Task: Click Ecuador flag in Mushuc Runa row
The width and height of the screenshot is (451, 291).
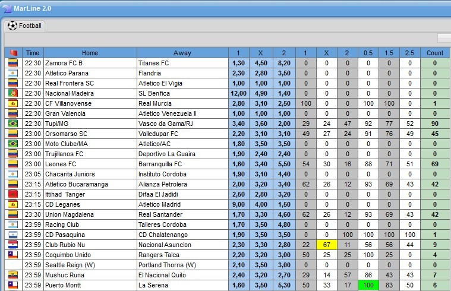Action: (13, 275)
